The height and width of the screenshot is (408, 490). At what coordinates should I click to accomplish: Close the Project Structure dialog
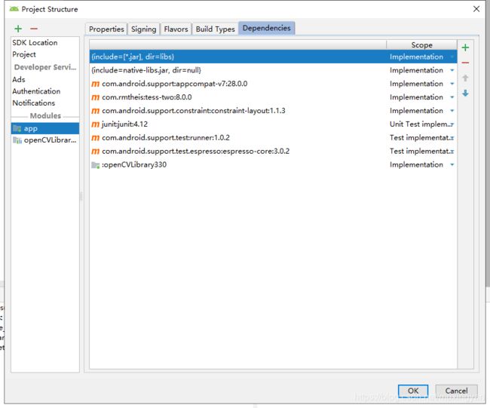(476, 9)
